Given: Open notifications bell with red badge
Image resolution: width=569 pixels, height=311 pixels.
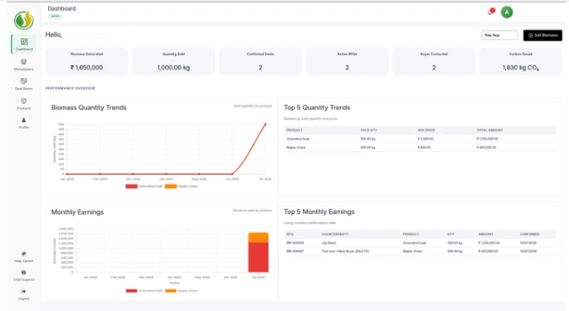Looking at the screenshot, I should [x=491, y=12].
